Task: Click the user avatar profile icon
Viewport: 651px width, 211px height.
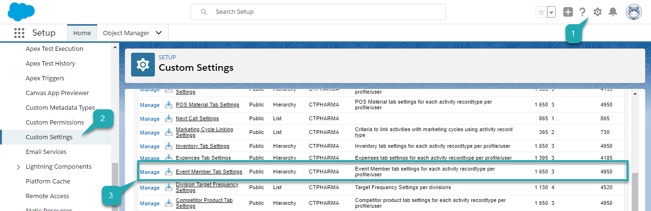Action: 633,12
